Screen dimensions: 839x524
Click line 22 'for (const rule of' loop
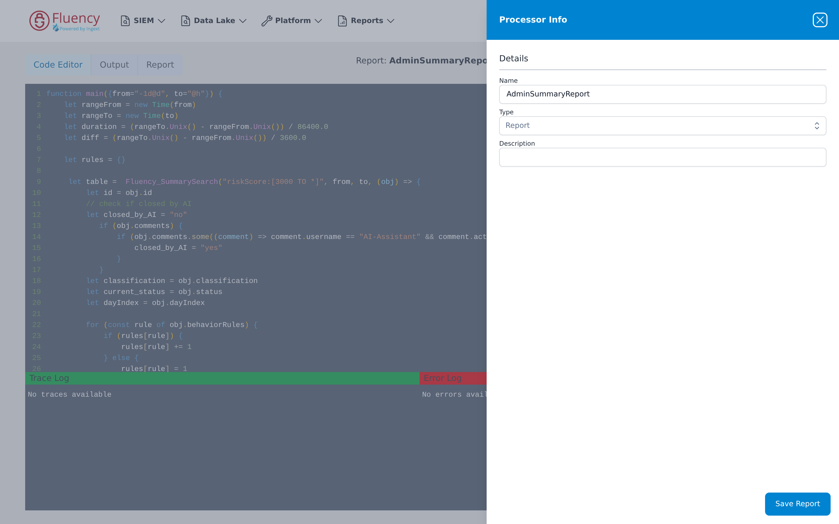pyautogui.click(x=172, y=325)
